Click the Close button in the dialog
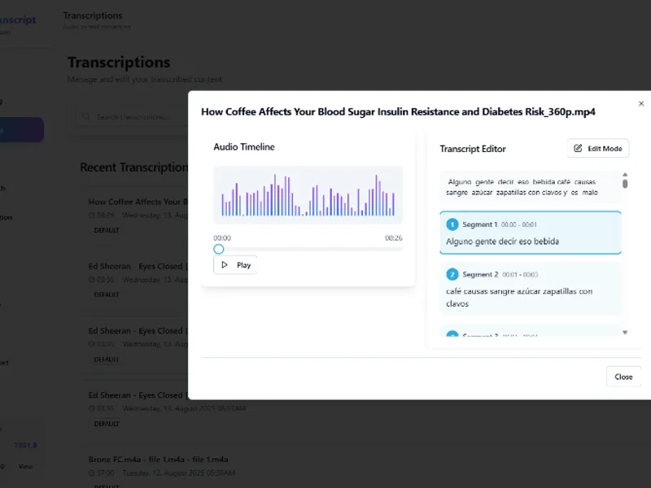Image resolution: width=651 pixels, height=488 pixels. click(623, 377)
